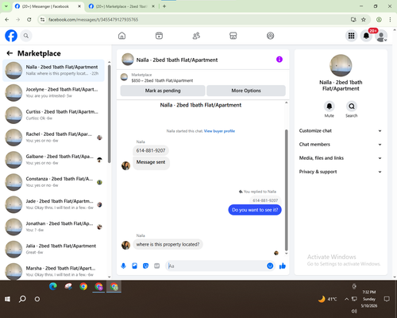Image resolution: width=397 pixels, height=318 pixels.
Task: Click the message text field Aa
Action: click(x=216, y=266)
